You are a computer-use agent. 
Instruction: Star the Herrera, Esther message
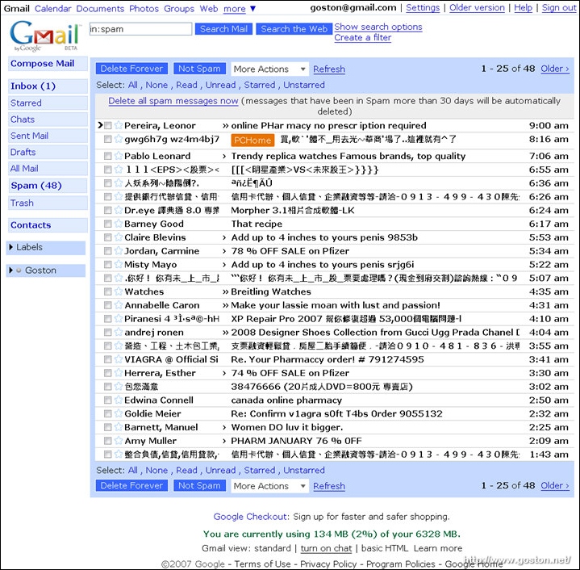point(119,373)
